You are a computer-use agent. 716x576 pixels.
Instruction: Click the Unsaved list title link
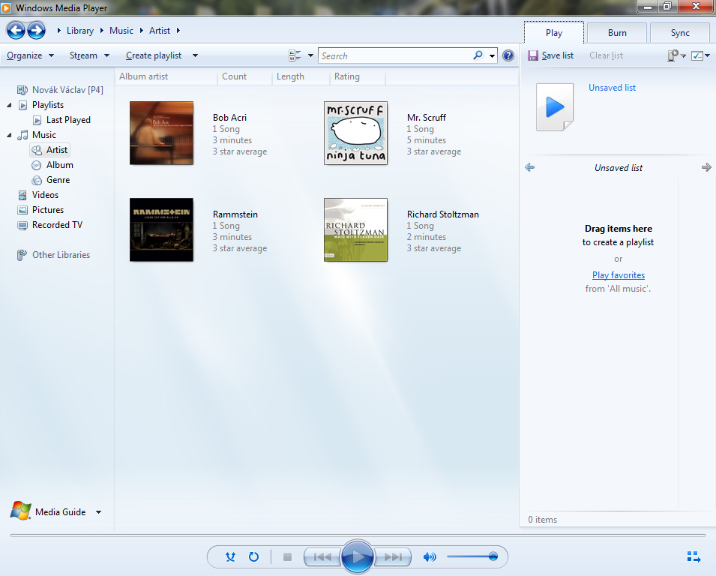pos(612,88)
